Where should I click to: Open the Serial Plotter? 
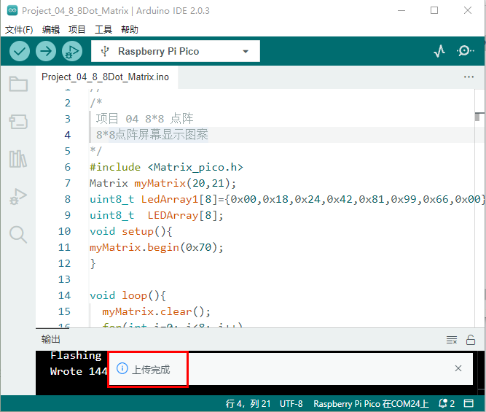pyautogui.click(x=439, y=51)
